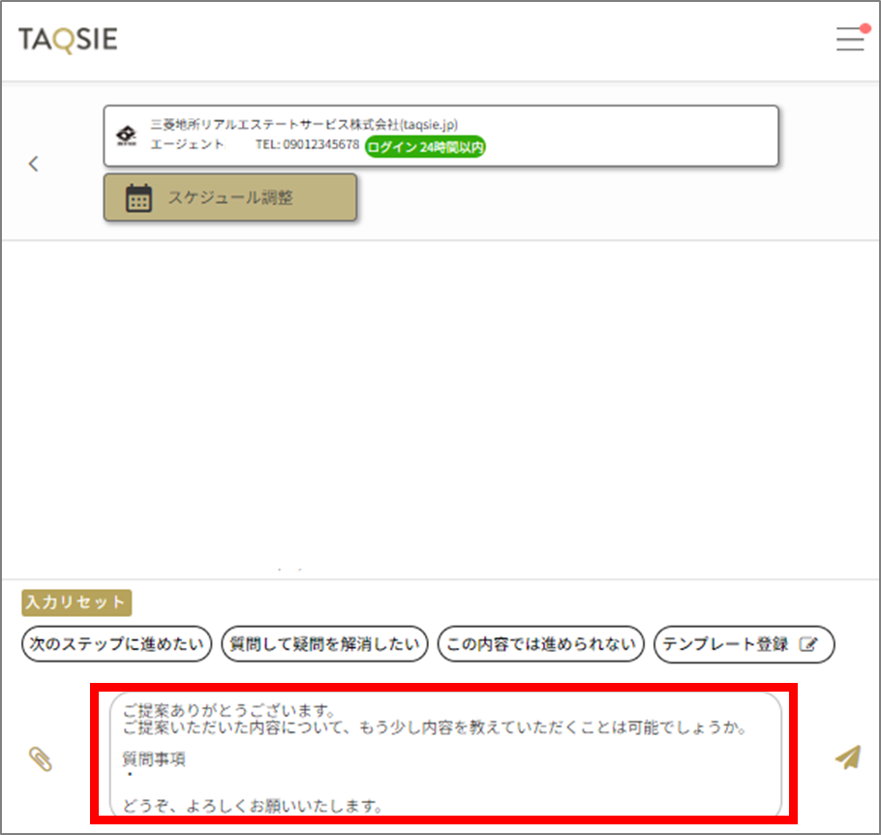Go back with the left chevron arrow
This screenshot has height=835, width=881.
point(34,164)
